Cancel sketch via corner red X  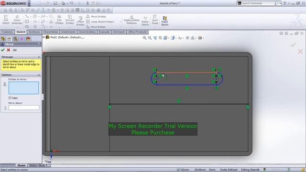pyautogui.click(x=300, y=52)
